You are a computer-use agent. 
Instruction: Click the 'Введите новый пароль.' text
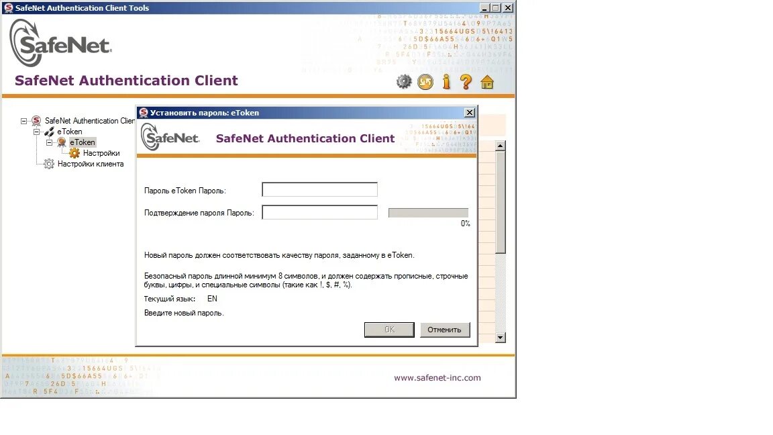tap(184, 313)
